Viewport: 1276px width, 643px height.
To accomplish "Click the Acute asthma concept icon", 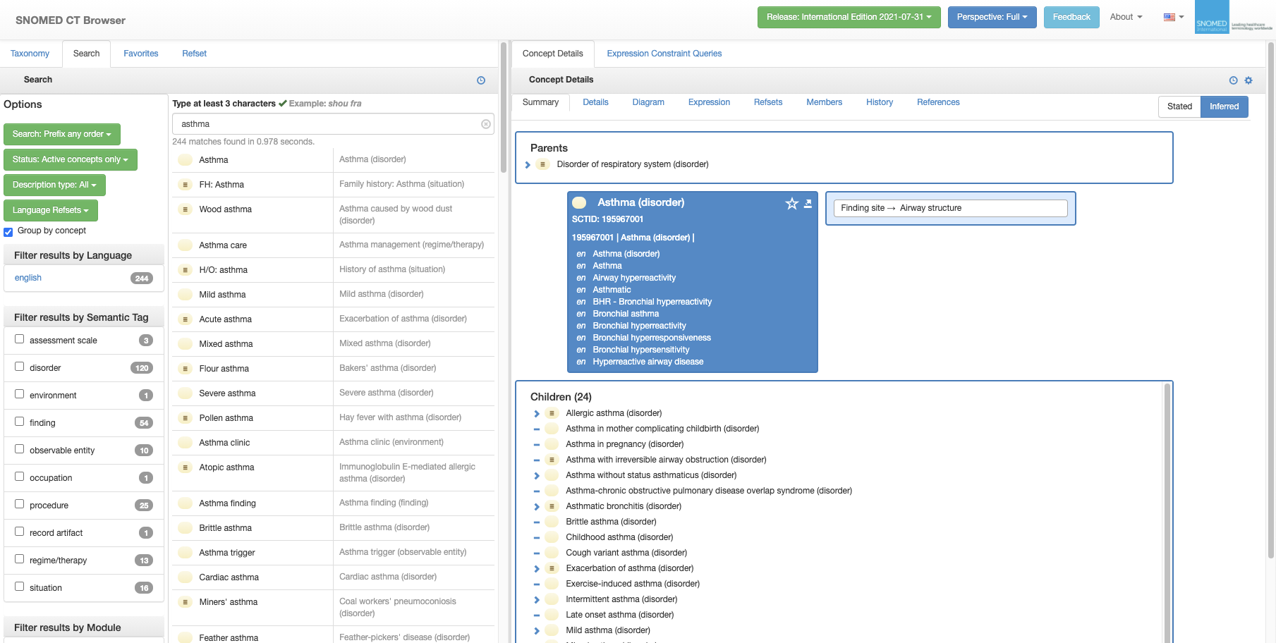I will [186, 319].
